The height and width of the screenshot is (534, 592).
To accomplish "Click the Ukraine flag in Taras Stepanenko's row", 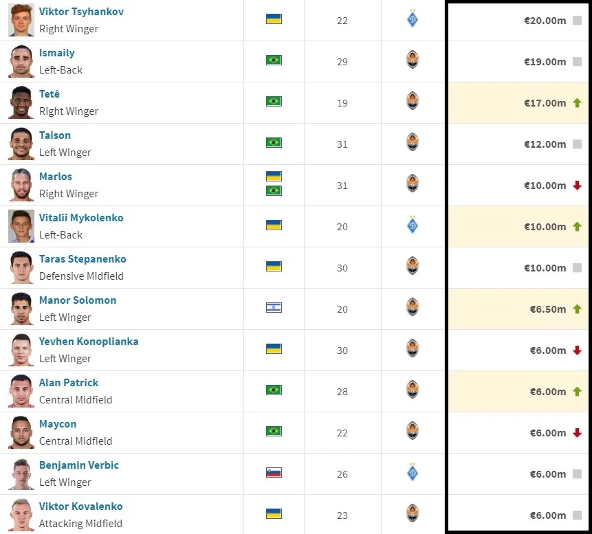I will pos(274,266).
